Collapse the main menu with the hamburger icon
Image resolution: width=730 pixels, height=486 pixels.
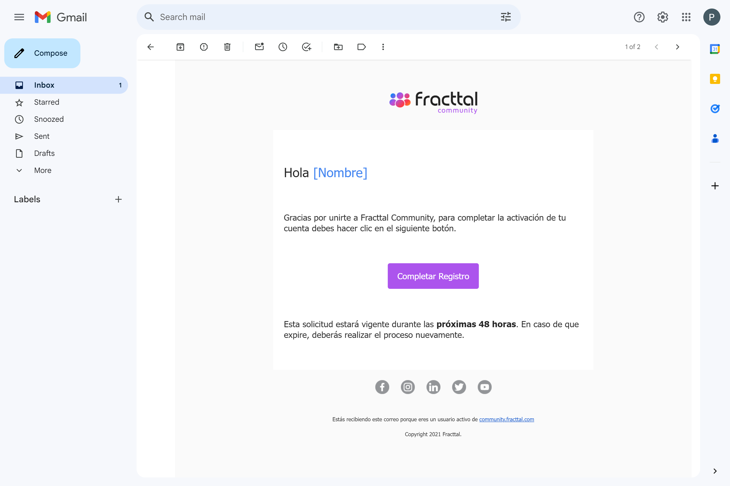(19, 17)
